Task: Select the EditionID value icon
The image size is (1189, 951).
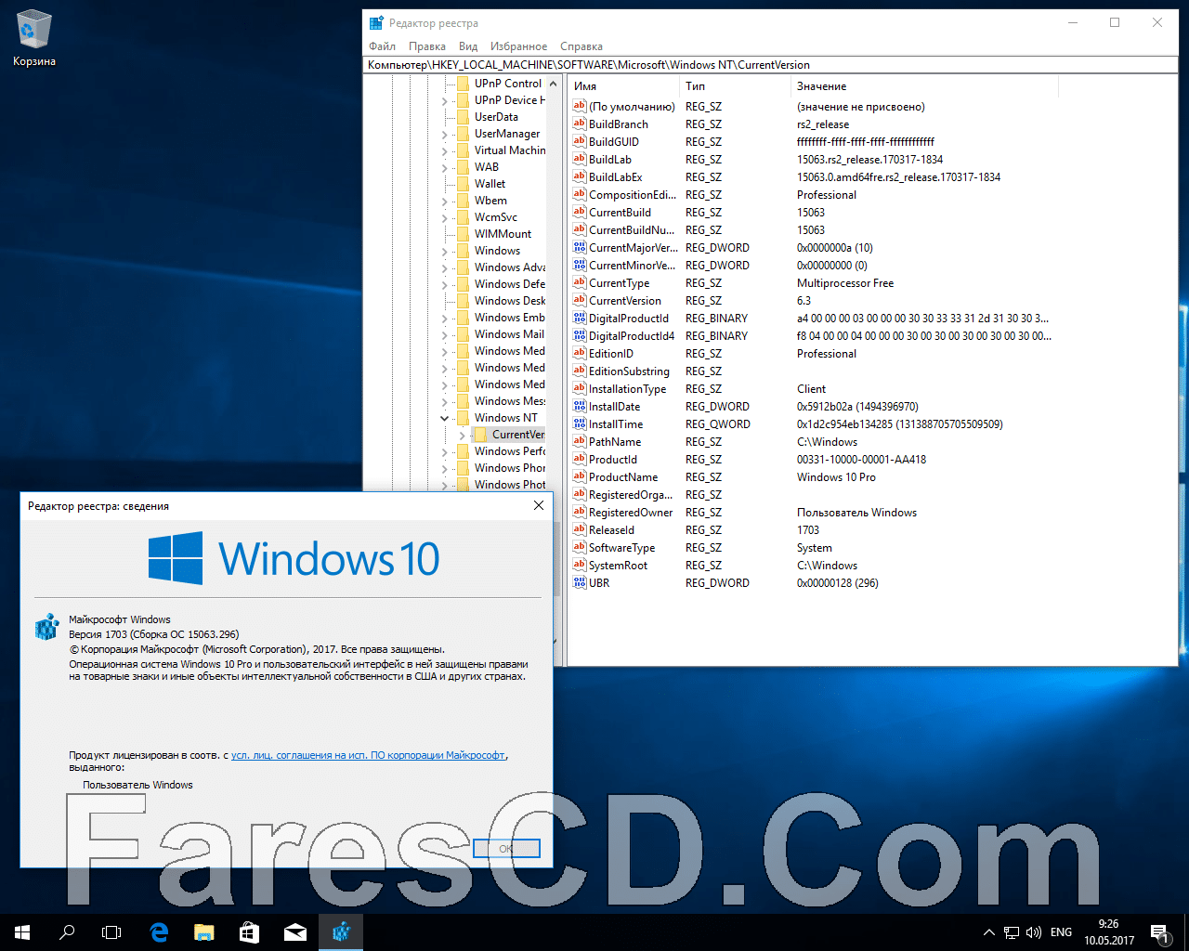Action: (x=580, y=353)
